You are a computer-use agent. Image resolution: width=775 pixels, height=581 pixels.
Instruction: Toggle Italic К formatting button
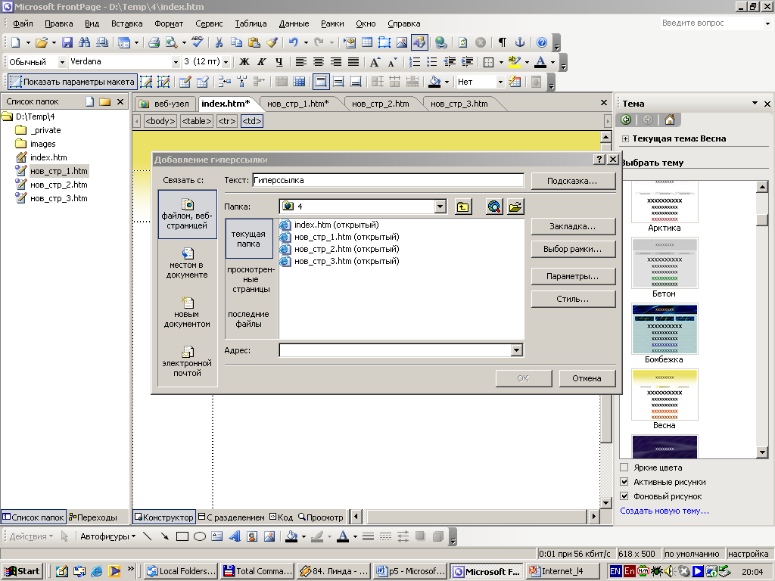(261, 62)
